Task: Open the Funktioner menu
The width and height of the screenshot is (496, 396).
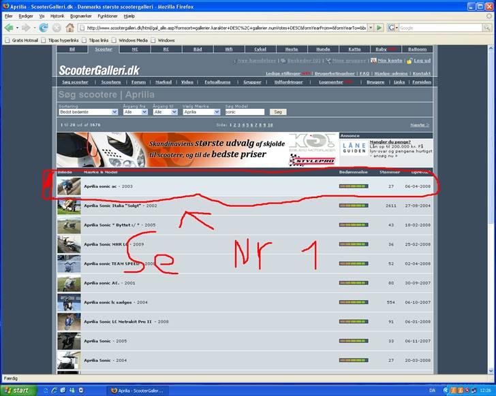Action: 108,16
